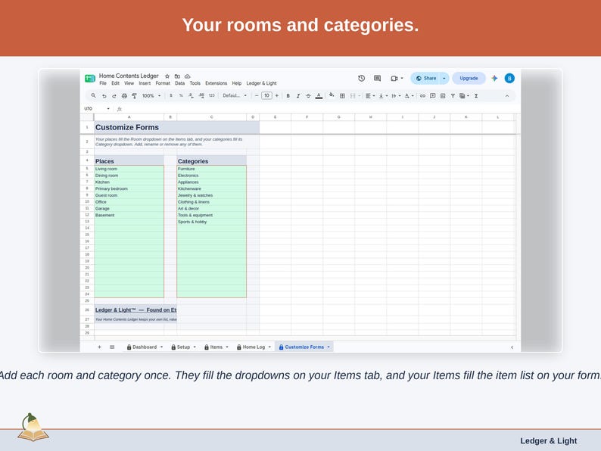Open the zoom 100% dropdown
This screenshot has height=451, width=601.
click(151, 96)
